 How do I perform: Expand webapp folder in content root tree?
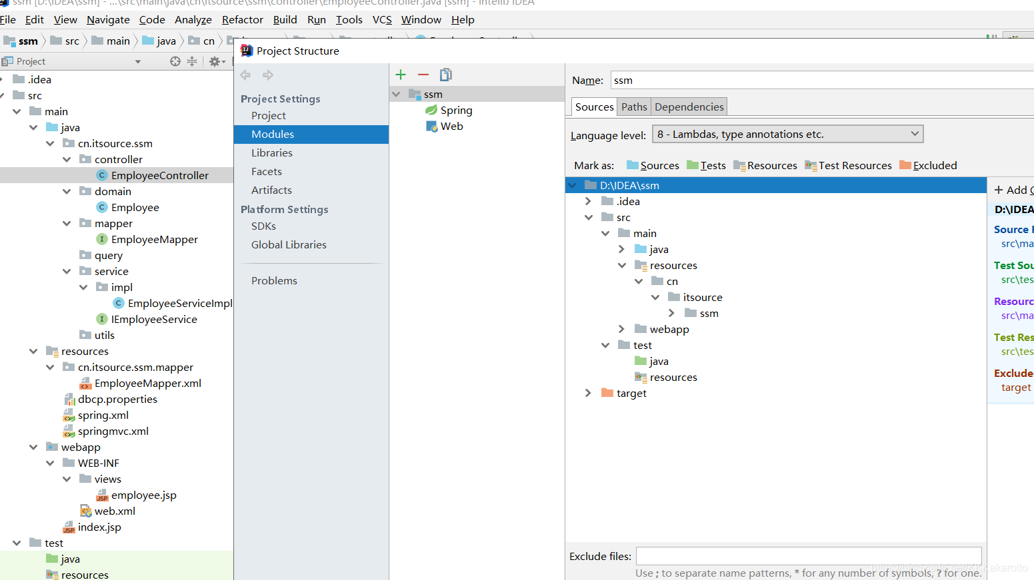pos(621,329)
